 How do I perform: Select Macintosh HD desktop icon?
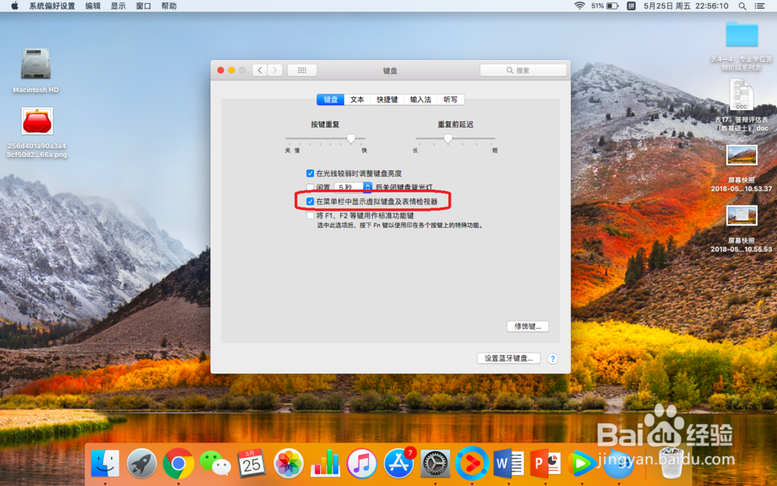[36, 65]
